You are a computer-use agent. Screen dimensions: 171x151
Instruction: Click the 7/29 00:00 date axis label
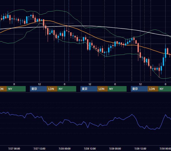[115, 148]
